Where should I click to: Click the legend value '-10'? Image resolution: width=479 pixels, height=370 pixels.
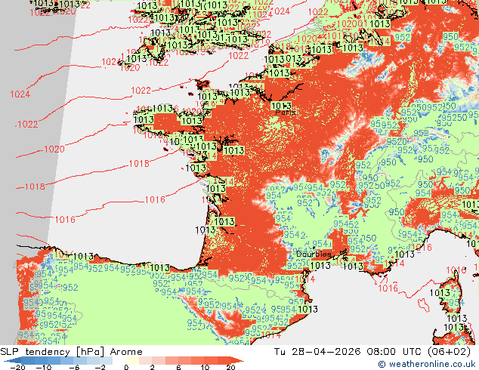[44, 367]
